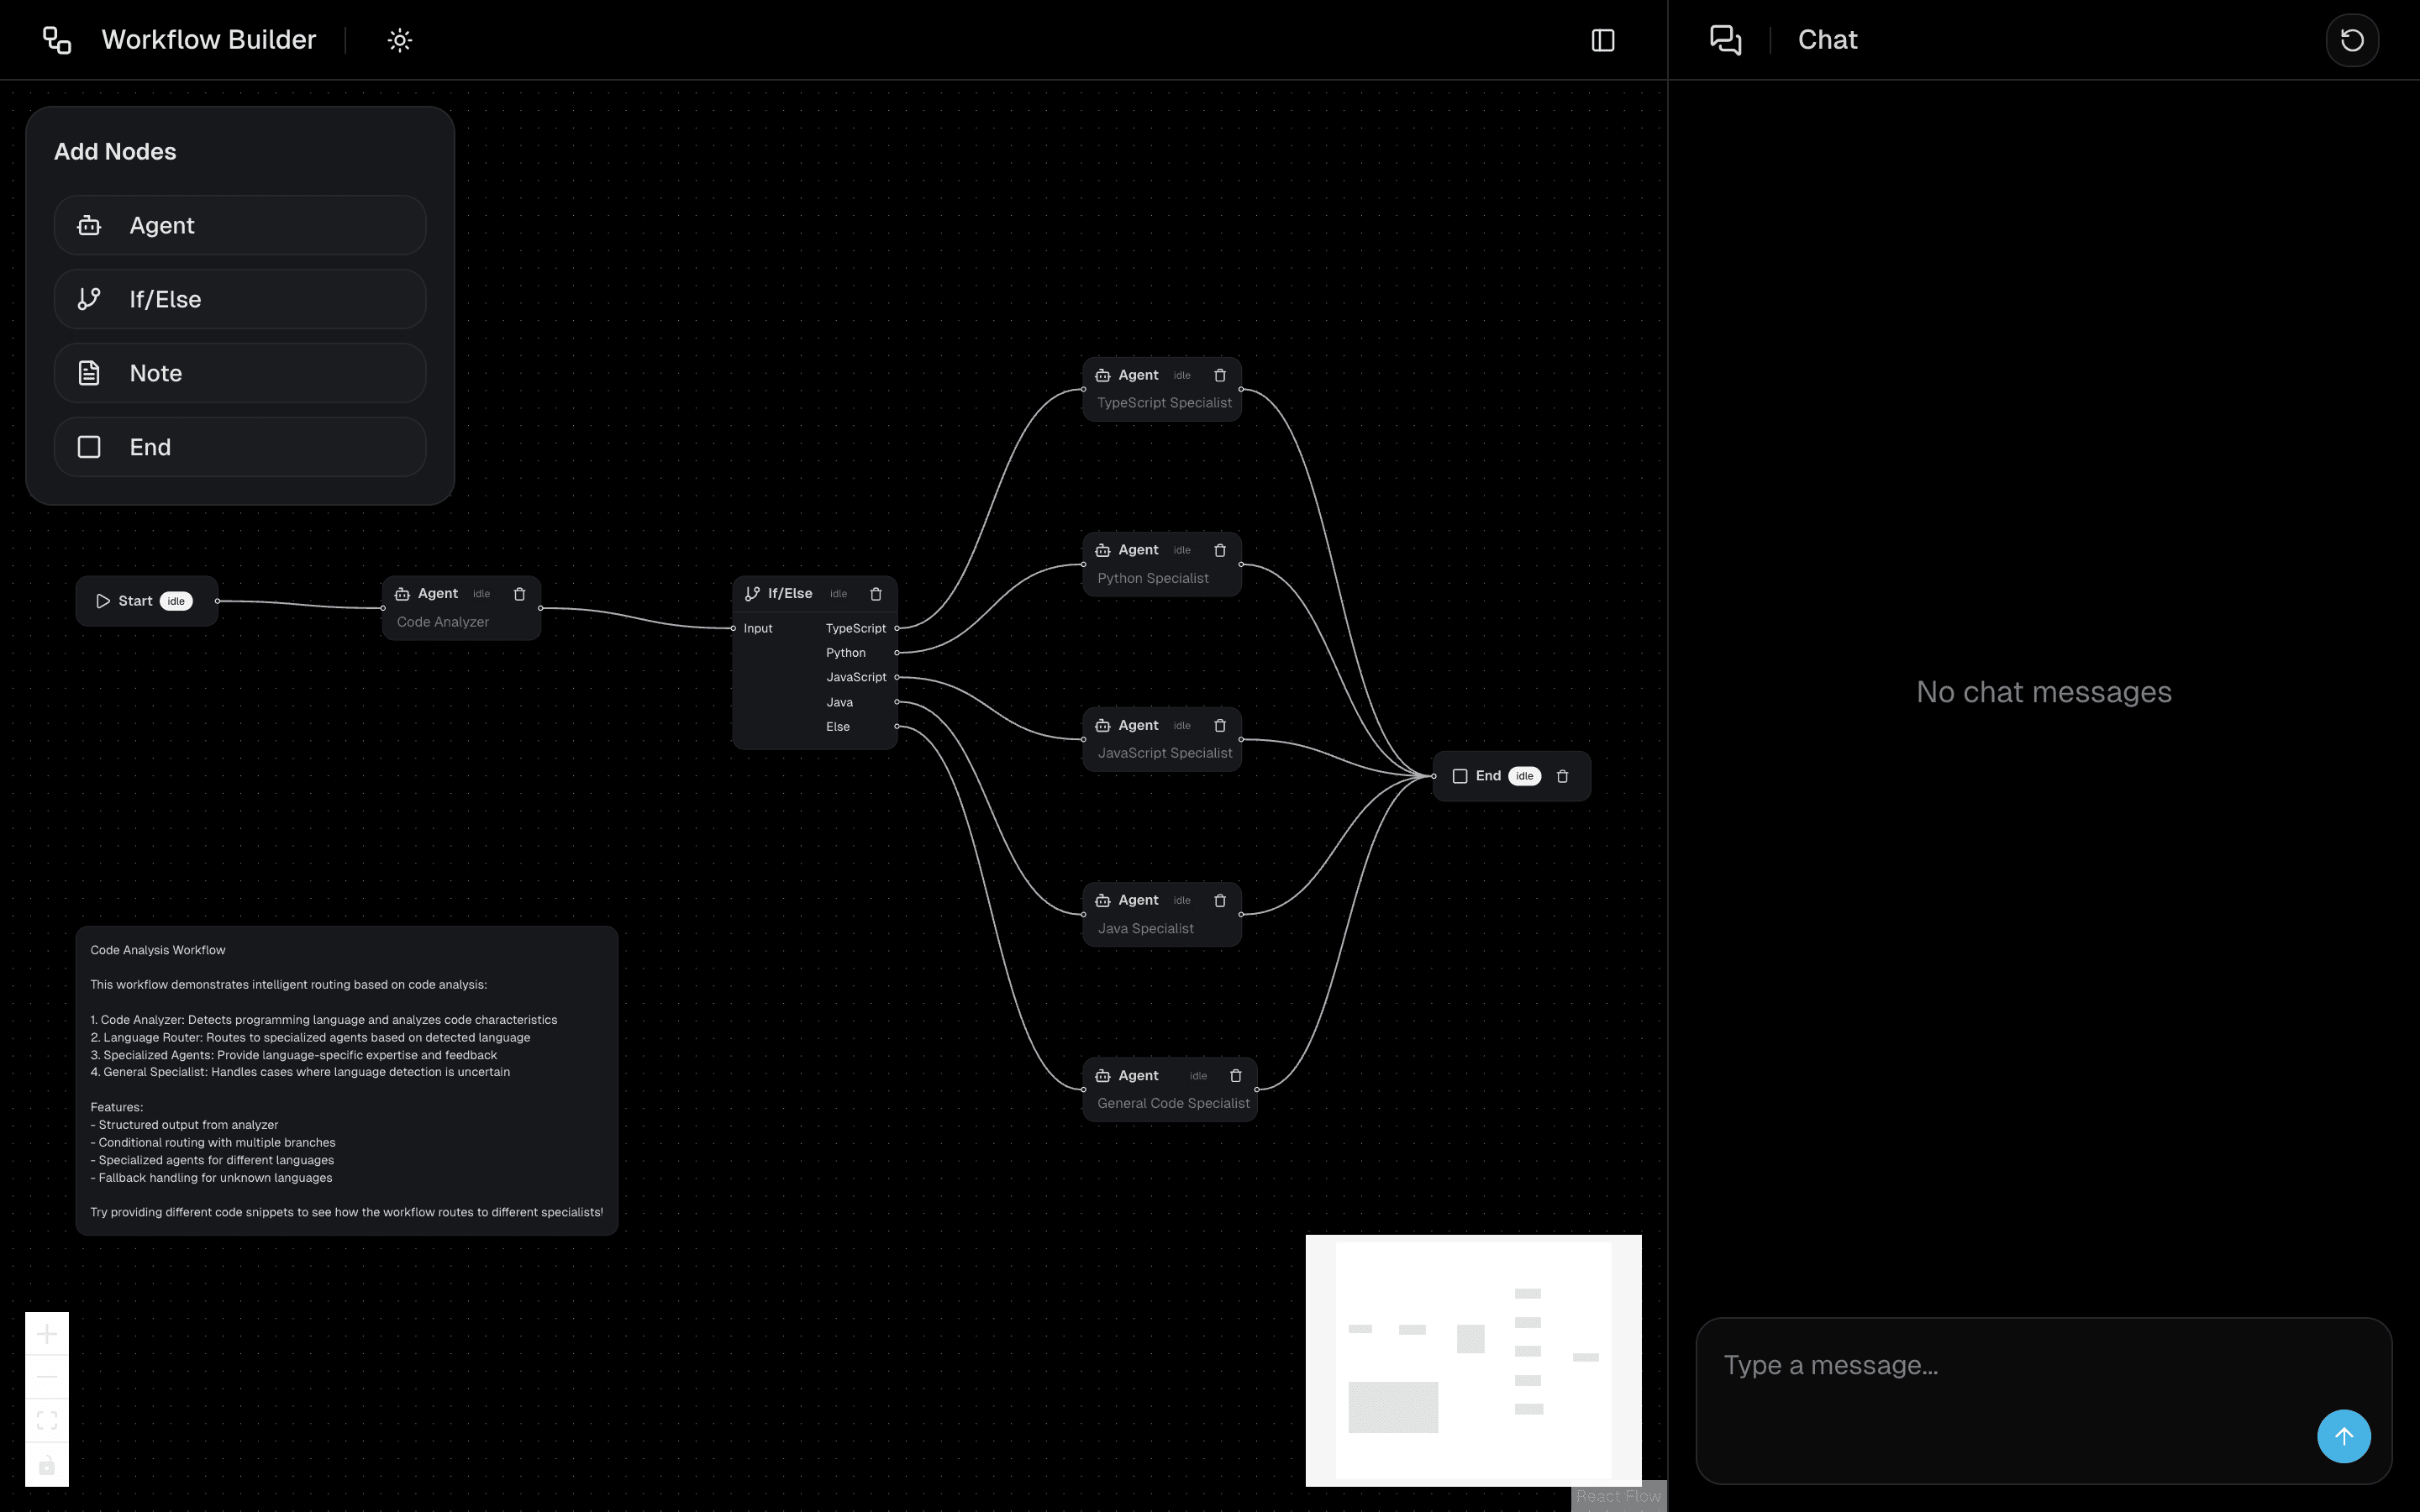Delete the Code Analyzer node
This screenshot has width=2420, height=1512.
coord(519,593)
